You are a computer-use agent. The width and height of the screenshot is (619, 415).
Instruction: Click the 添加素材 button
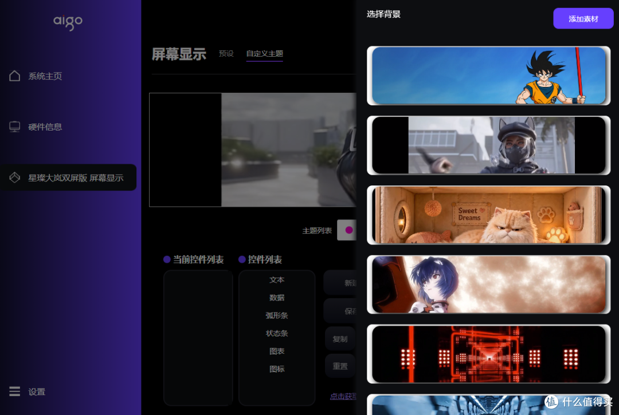coord(583,18)
